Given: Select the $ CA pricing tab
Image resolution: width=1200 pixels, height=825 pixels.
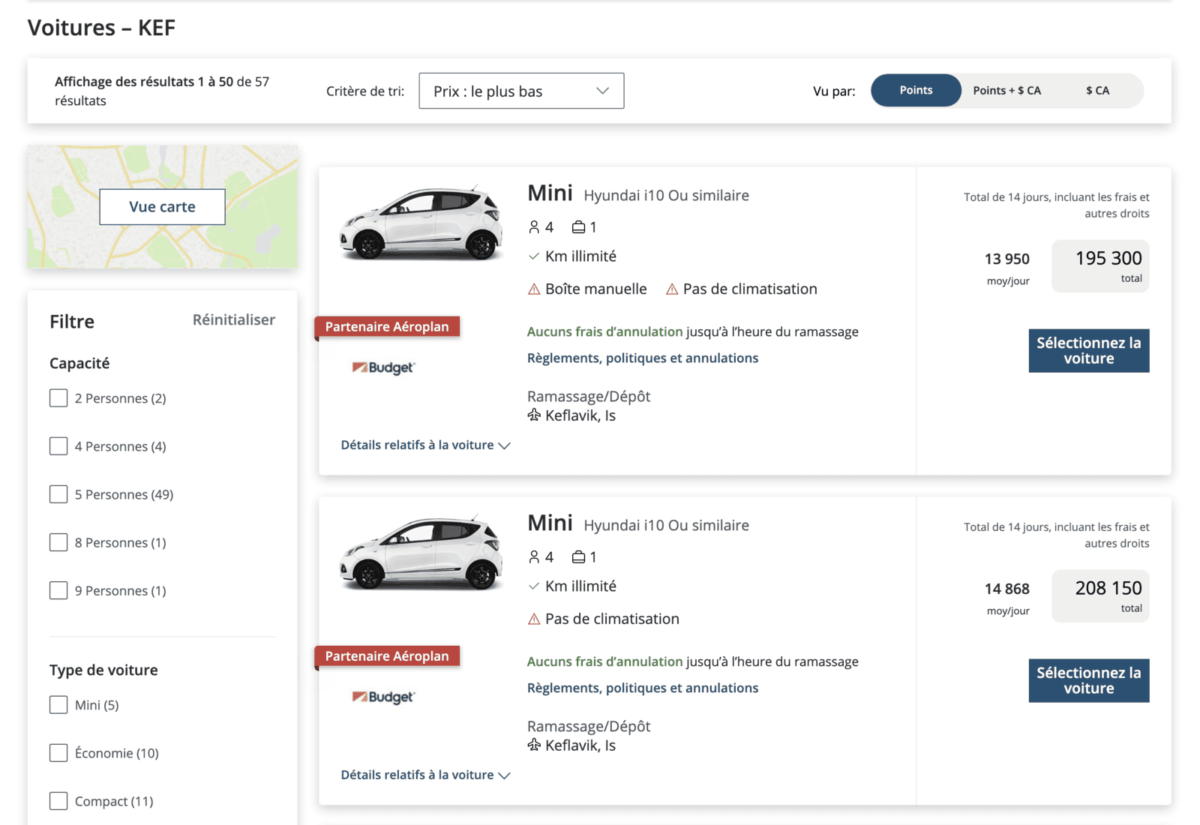Looking at the screenshot, I should pos(1096,90).
